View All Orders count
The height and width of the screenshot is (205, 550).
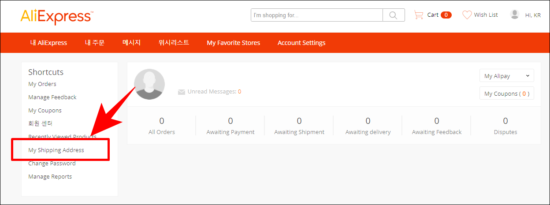(162, 126)
